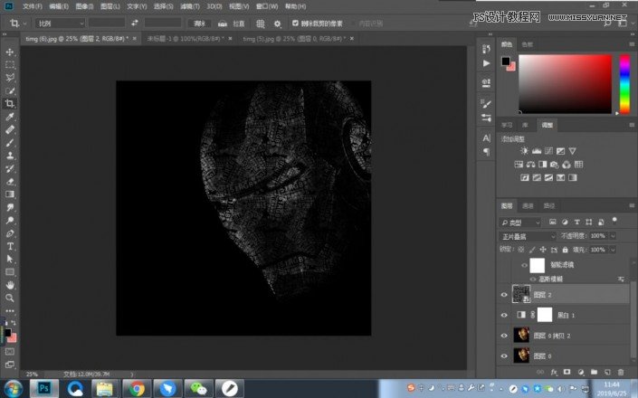Open the blend mode 正片叠底 dropdown
638x398 pixels.
(528, 236)
